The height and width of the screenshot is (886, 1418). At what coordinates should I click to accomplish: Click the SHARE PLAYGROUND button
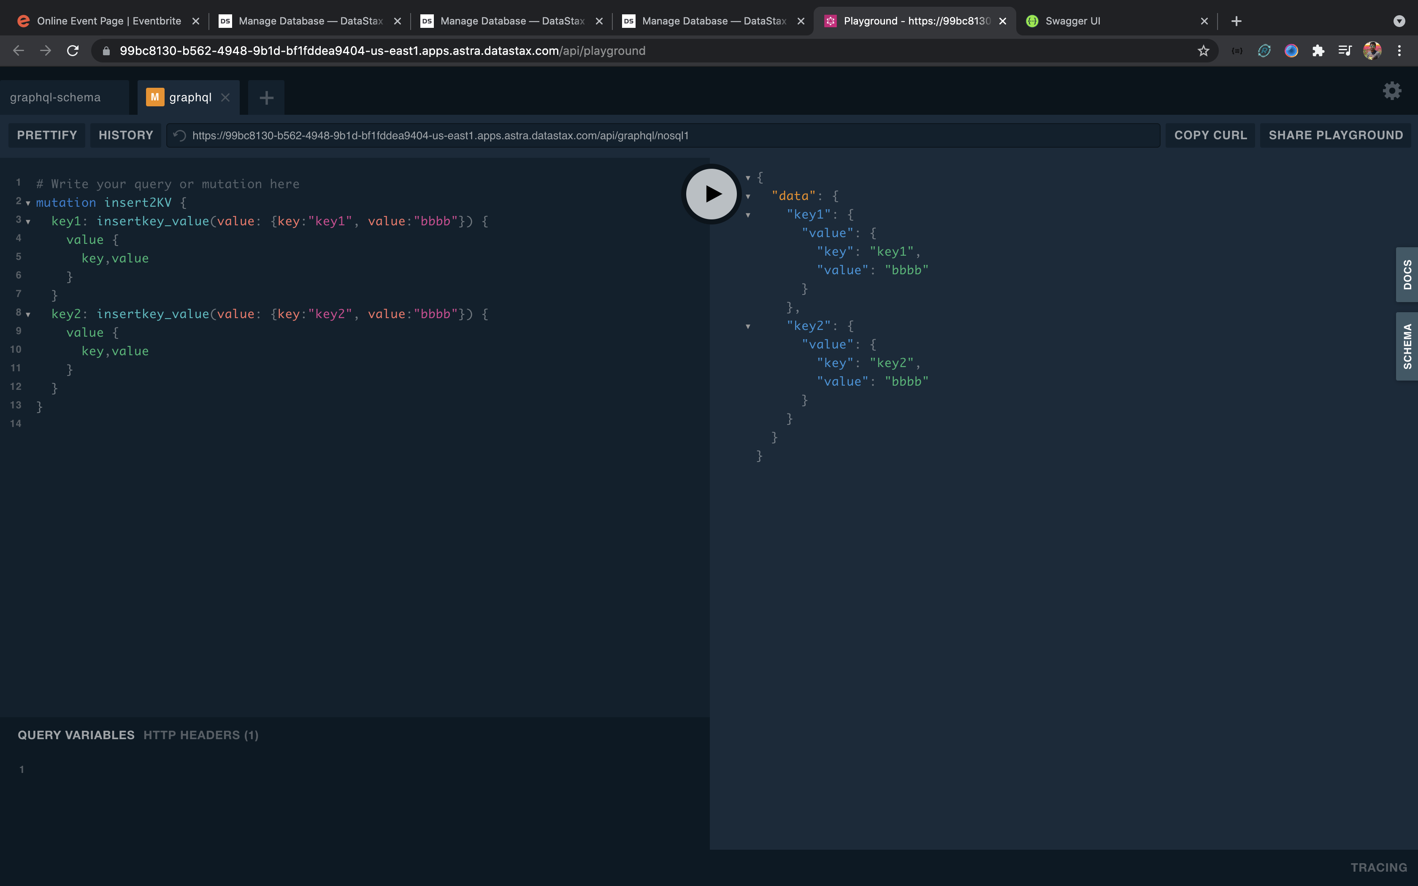tap(1336, 135)
